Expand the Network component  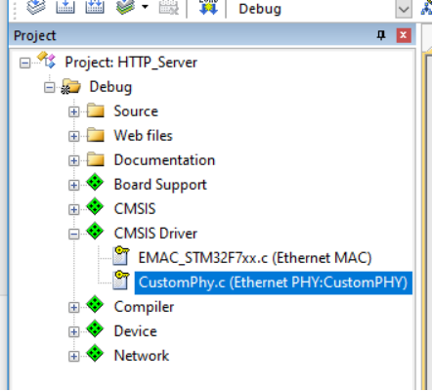[x=73, y=356]
